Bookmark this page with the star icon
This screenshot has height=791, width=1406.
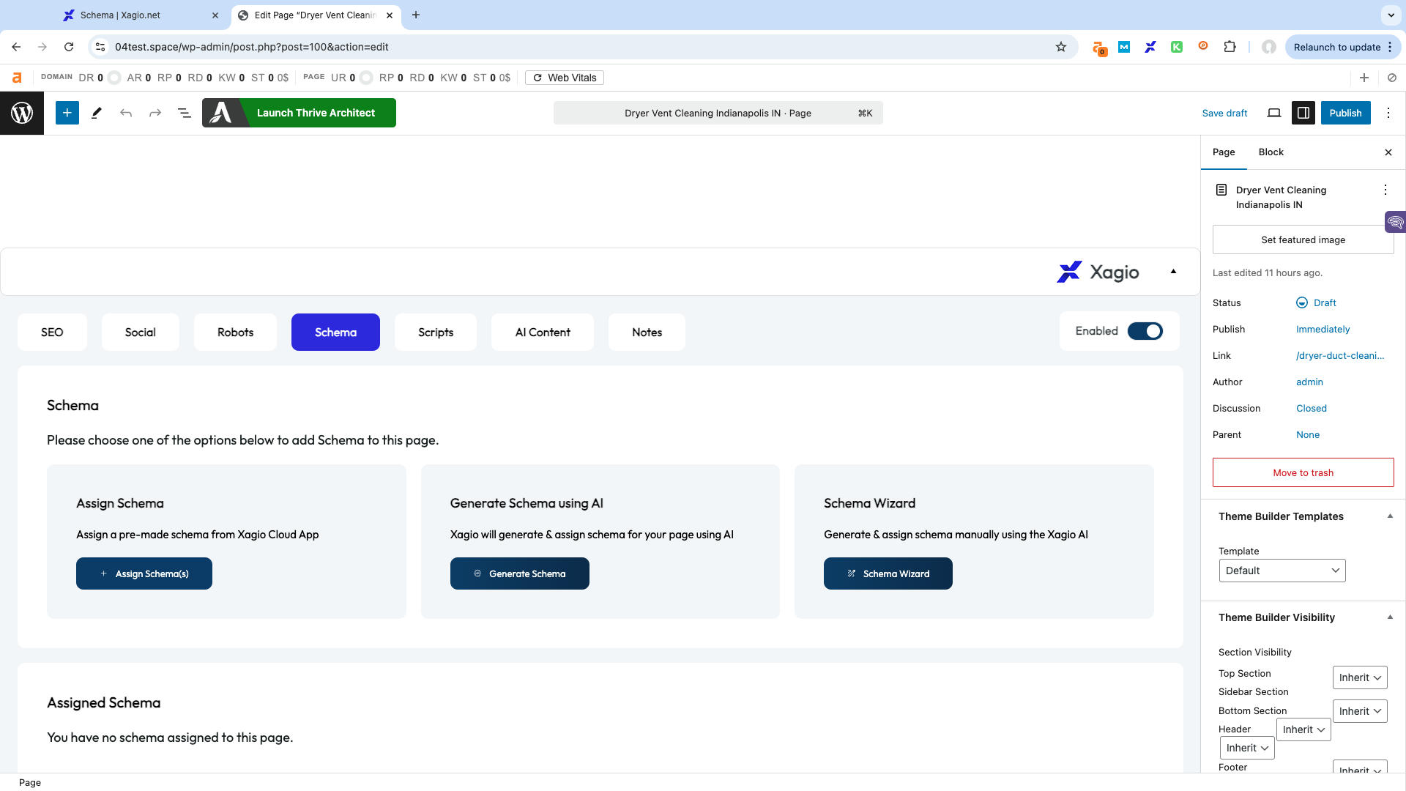tap(1061, 47)
